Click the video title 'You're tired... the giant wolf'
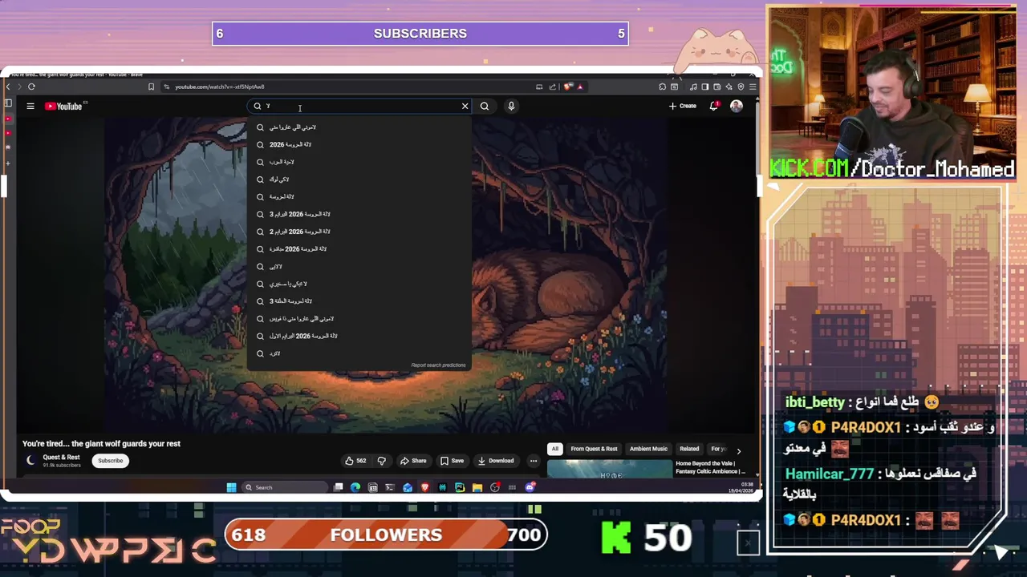This screenshot has height=577, width=1027. click(101, 443)
